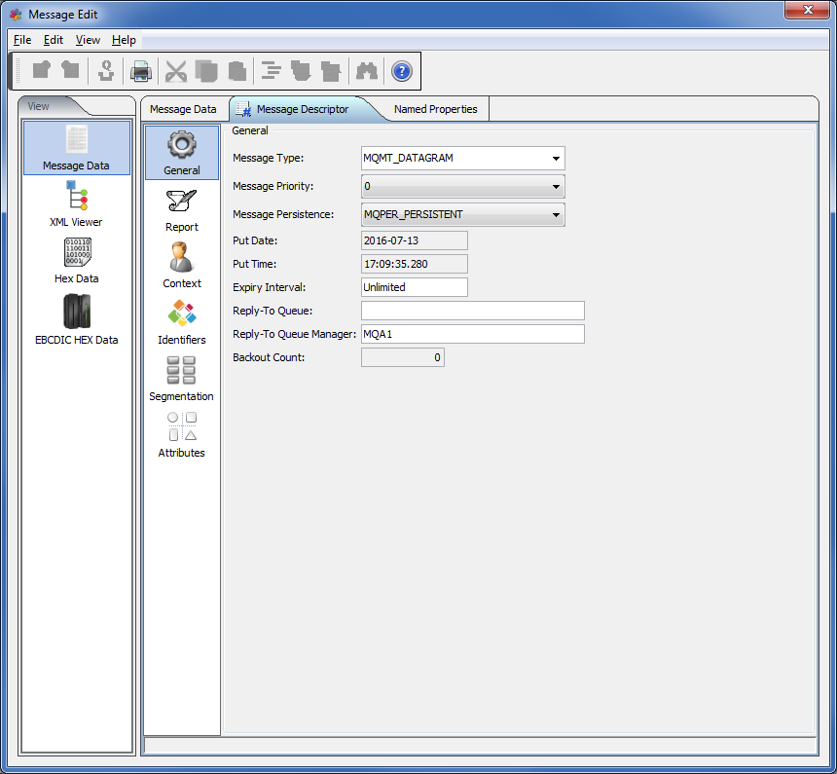Click the Cut scissors icon
837x774 pixels.
coord(176,71)
